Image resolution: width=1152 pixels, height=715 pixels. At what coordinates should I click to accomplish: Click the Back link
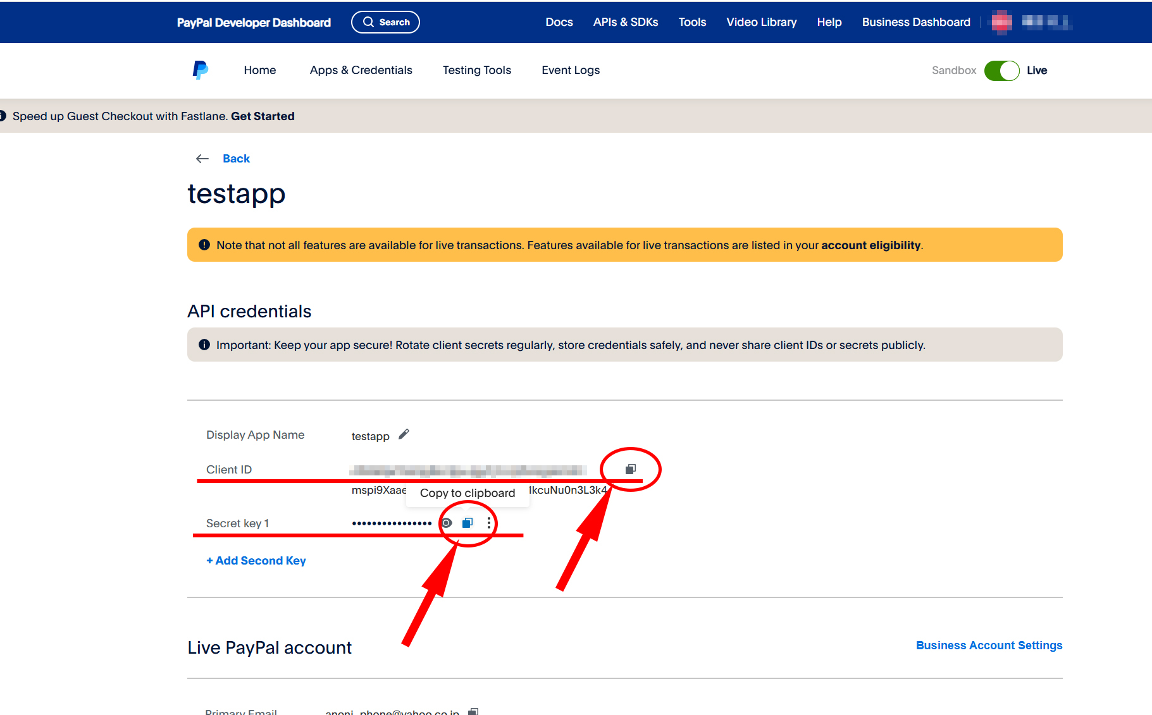point(236,159)
